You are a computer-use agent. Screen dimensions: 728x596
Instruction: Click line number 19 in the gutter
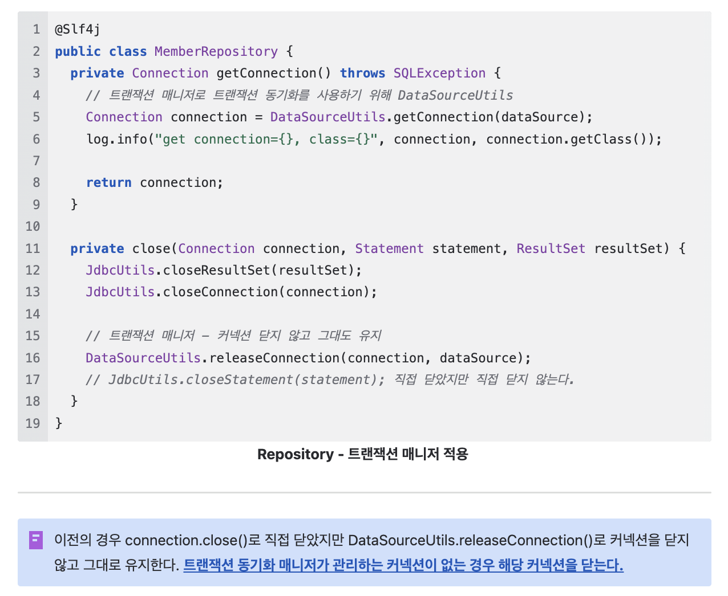point(33,423)
